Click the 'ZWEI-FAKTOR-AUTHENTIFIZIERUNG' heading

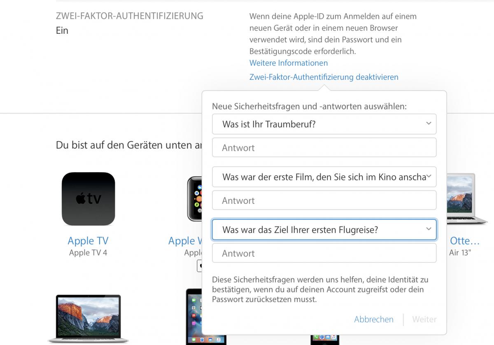(x=130, y=16)
